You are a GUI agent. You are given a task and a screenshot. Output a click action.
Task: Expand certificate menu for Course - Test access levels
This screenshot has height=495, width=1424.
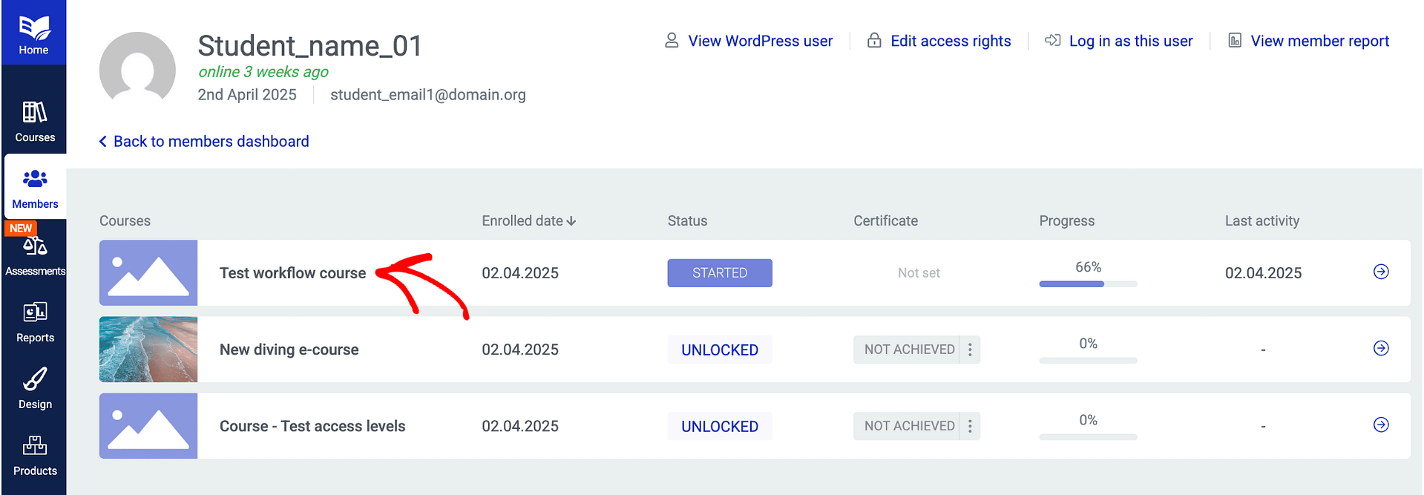969,426
